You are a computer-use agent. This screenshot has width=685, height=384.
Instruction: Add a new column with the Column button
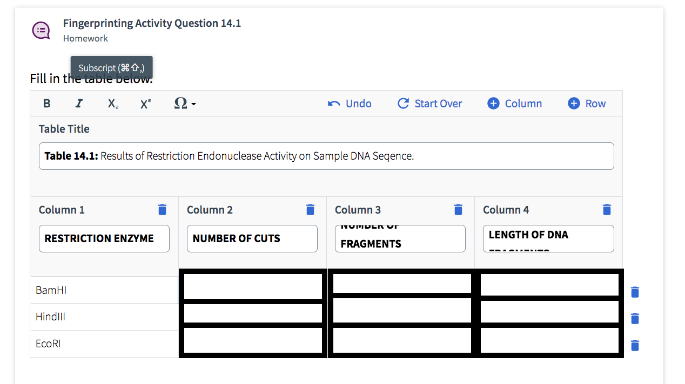tap(514, 103)
